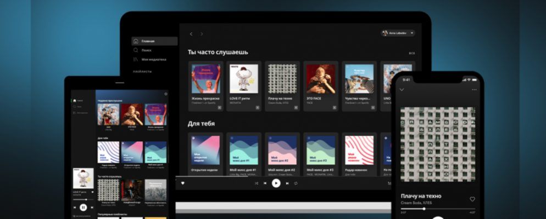Like Плачу на техно with phone heart icon
Image resolution: width=546 pixels, height=219 pixels.
click(x=472, y=199)
